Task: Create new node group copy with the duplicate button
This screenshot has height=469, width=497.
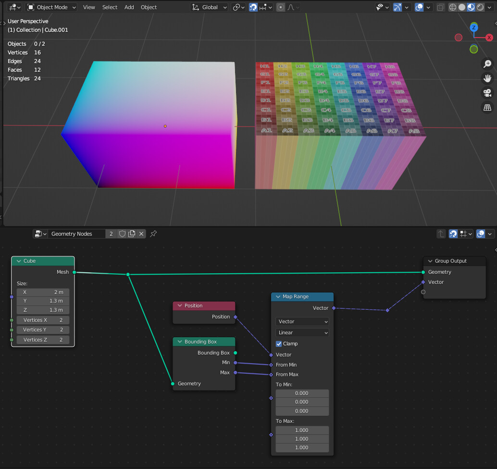Action: pos(132,234)
